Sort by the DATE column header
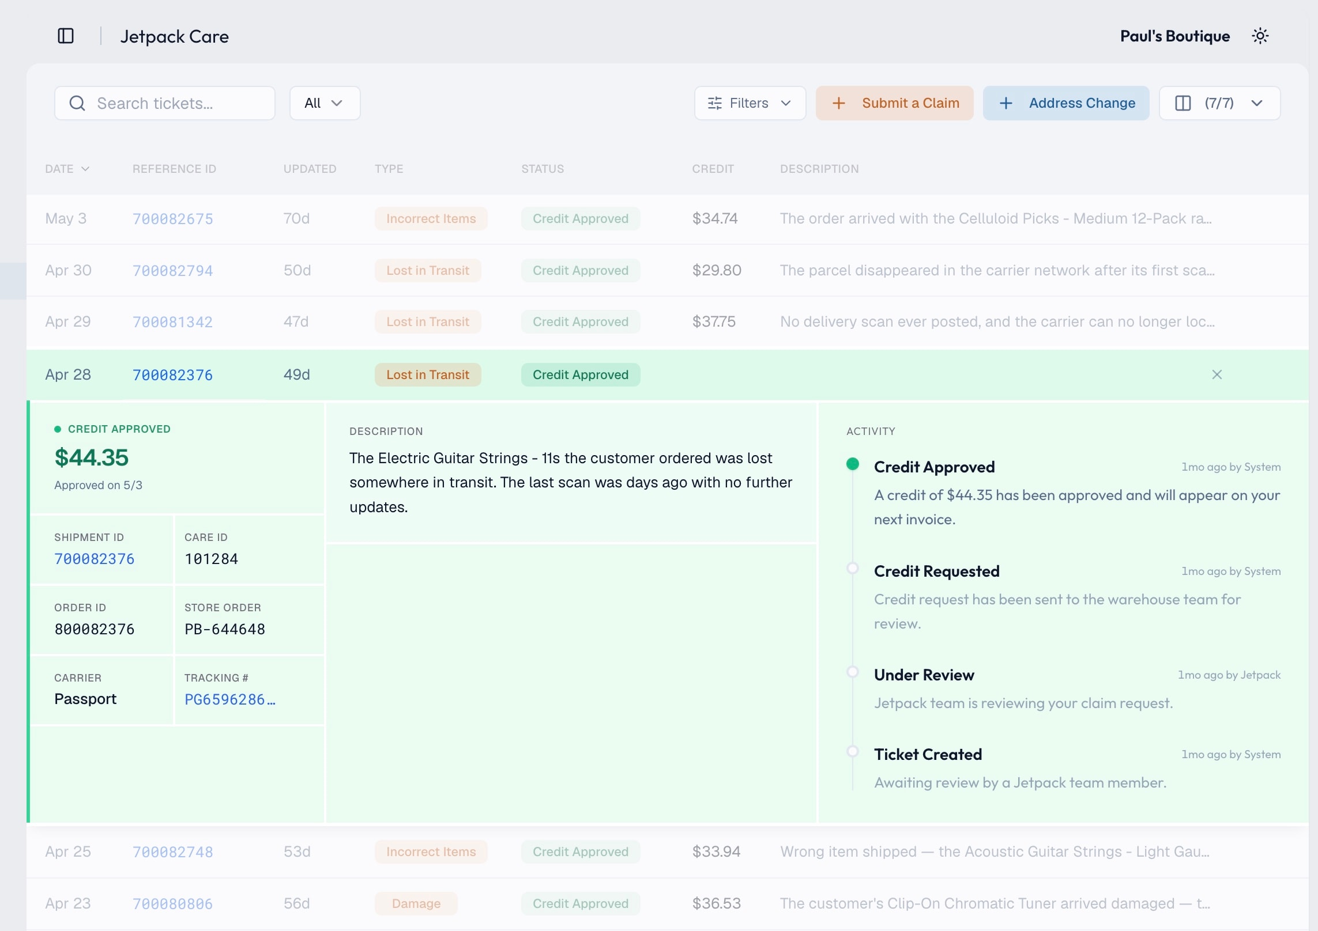 coord(67,169)
